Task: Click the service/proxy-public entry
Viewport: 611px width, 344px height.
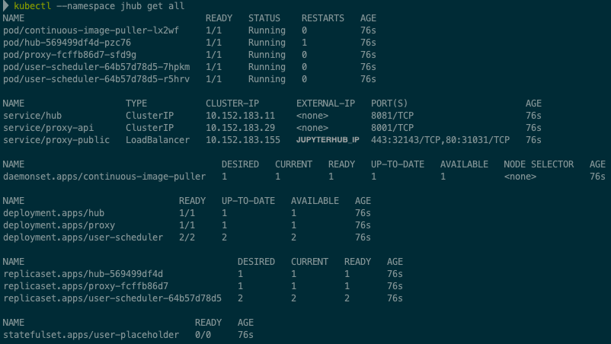Action: click(56, 140)
